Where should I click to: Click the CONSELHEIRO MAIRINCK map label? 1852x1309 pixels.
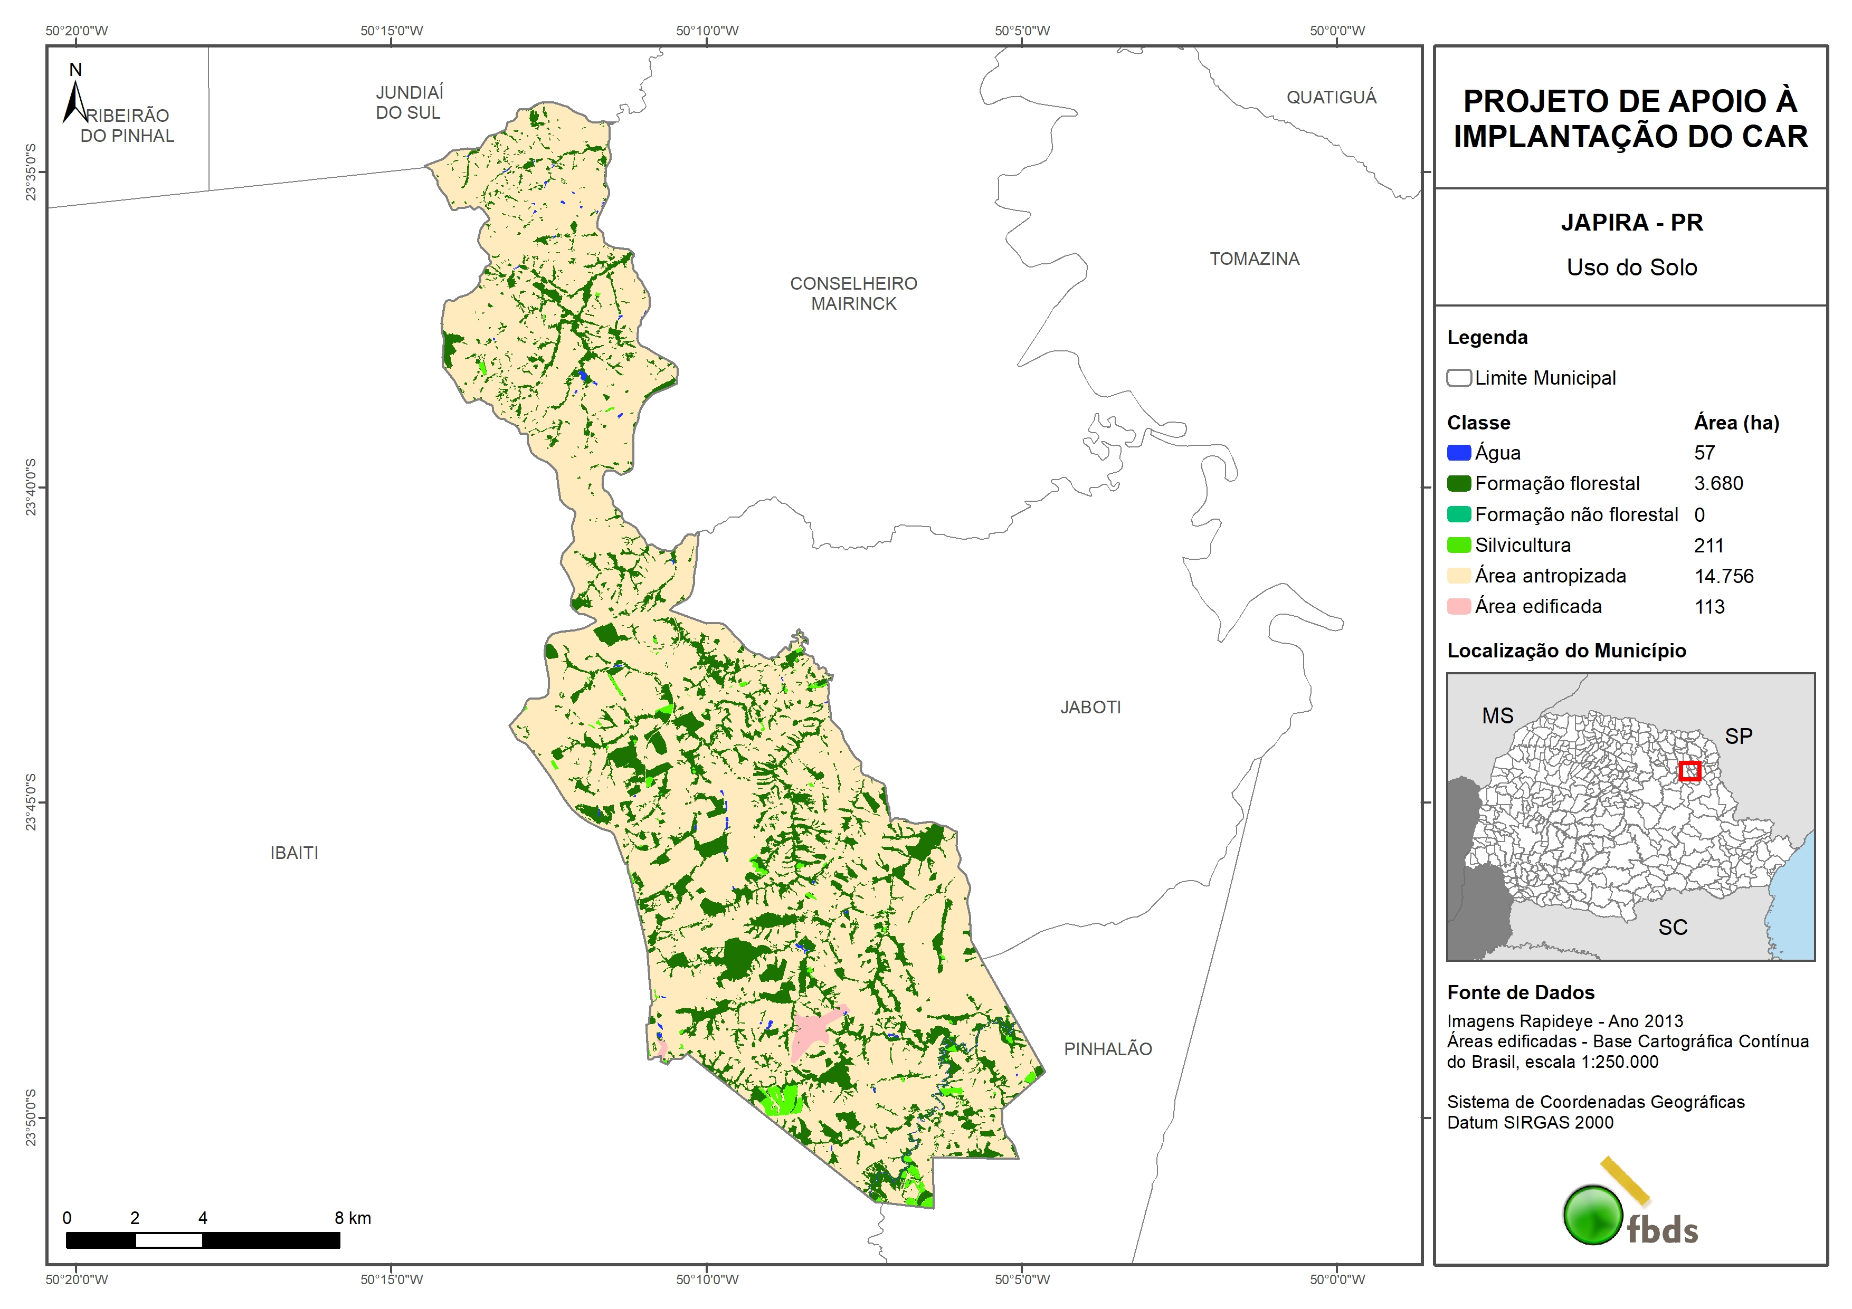(x=853, y=293)
